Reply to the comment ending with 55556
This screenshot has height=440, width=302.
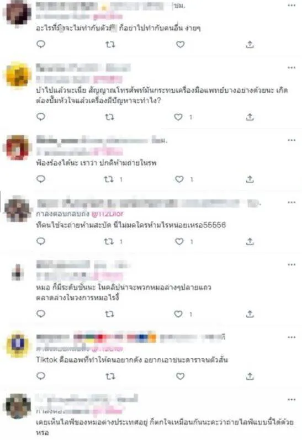(x=41, y=241)
